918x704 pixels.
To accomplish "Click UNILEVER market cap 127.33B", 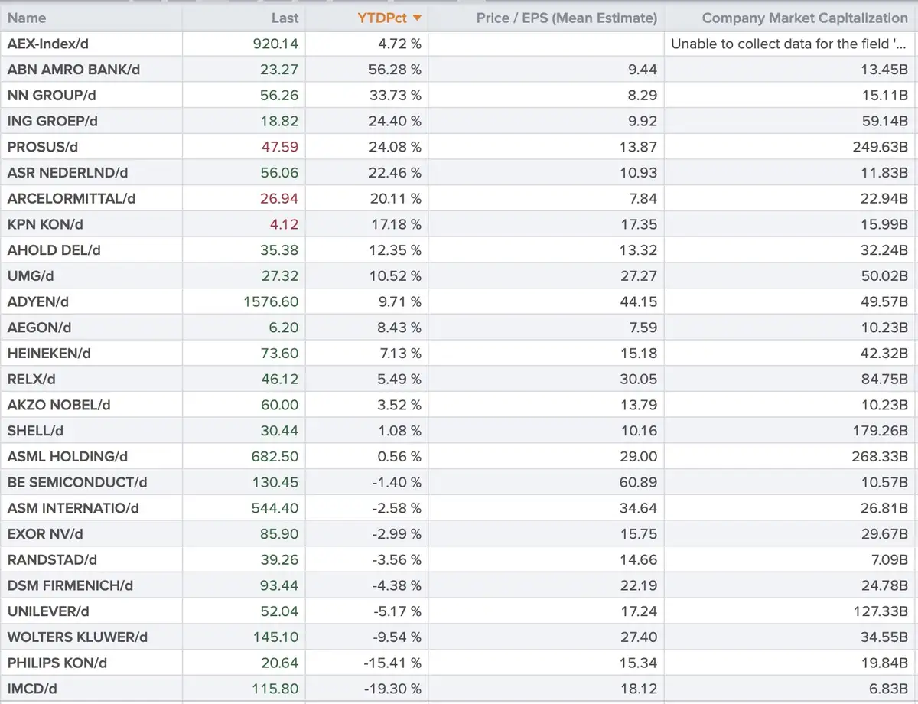I will (x=881, y=611).
